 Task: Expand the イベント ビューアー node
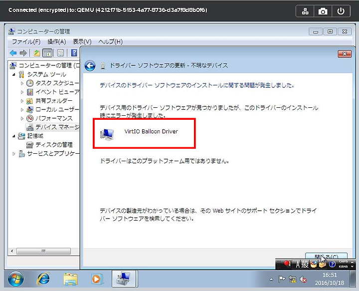(22, 92)
